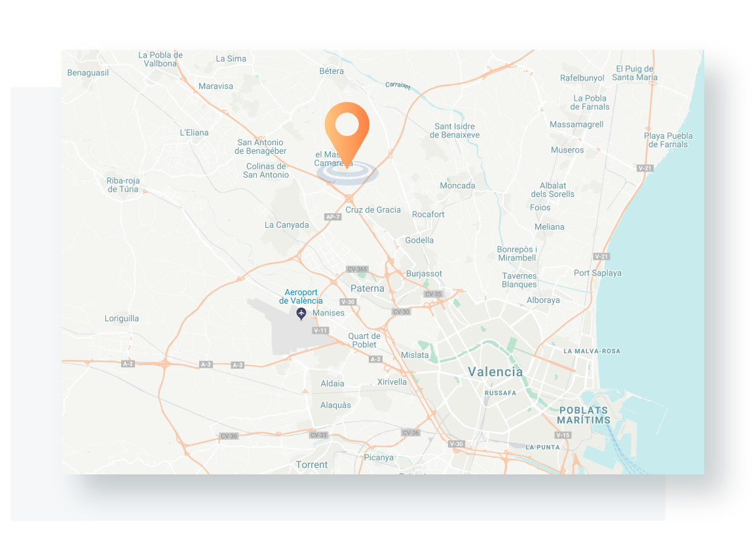This screenshot has width=752, height=547.
Task: Click the POBLATS MARÍTIMS district label
Action: 584,415
